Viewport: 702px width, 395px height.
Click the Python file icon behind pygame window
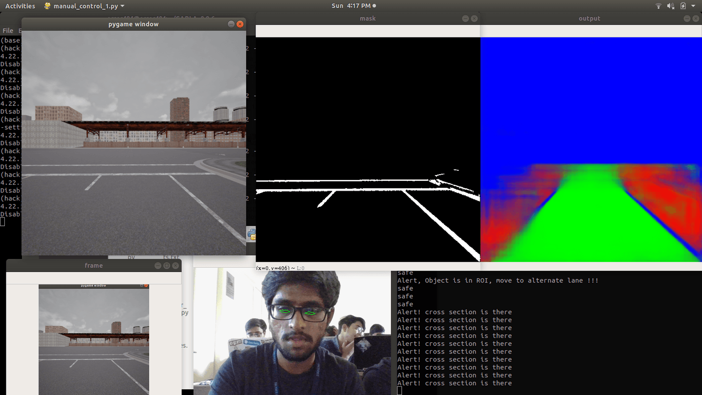click(252, 235)
